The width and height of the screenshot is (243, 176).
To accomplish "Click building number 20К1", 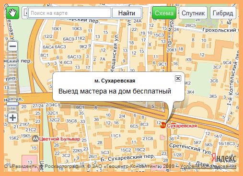I will click(x=172, y=50).
